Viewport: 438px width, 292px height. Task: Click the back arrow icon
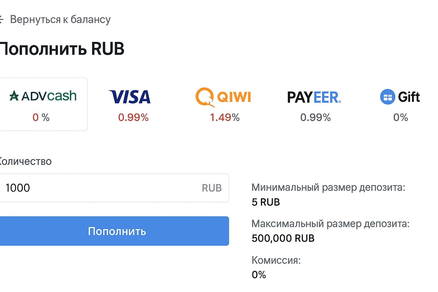(1, 19)
